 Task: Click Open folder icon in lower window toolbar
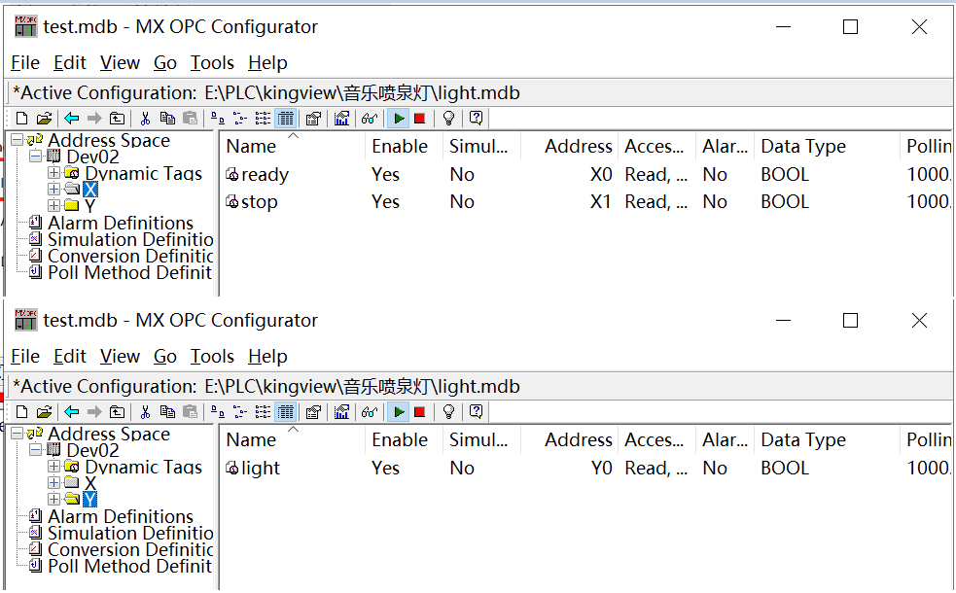click(x=44, y=412)
